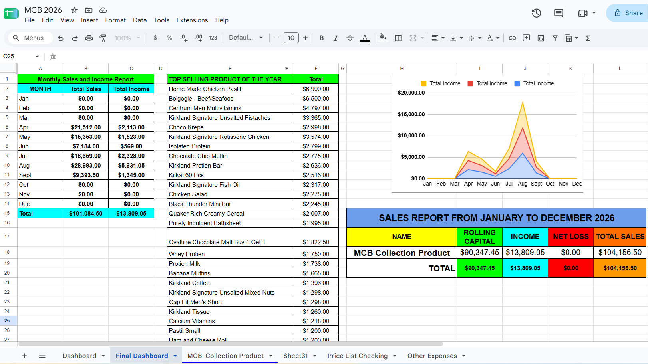This screenshot has width=648, height=364.
Task: Open the Final Dashboard tab arrow
Action: click(175, 356)
